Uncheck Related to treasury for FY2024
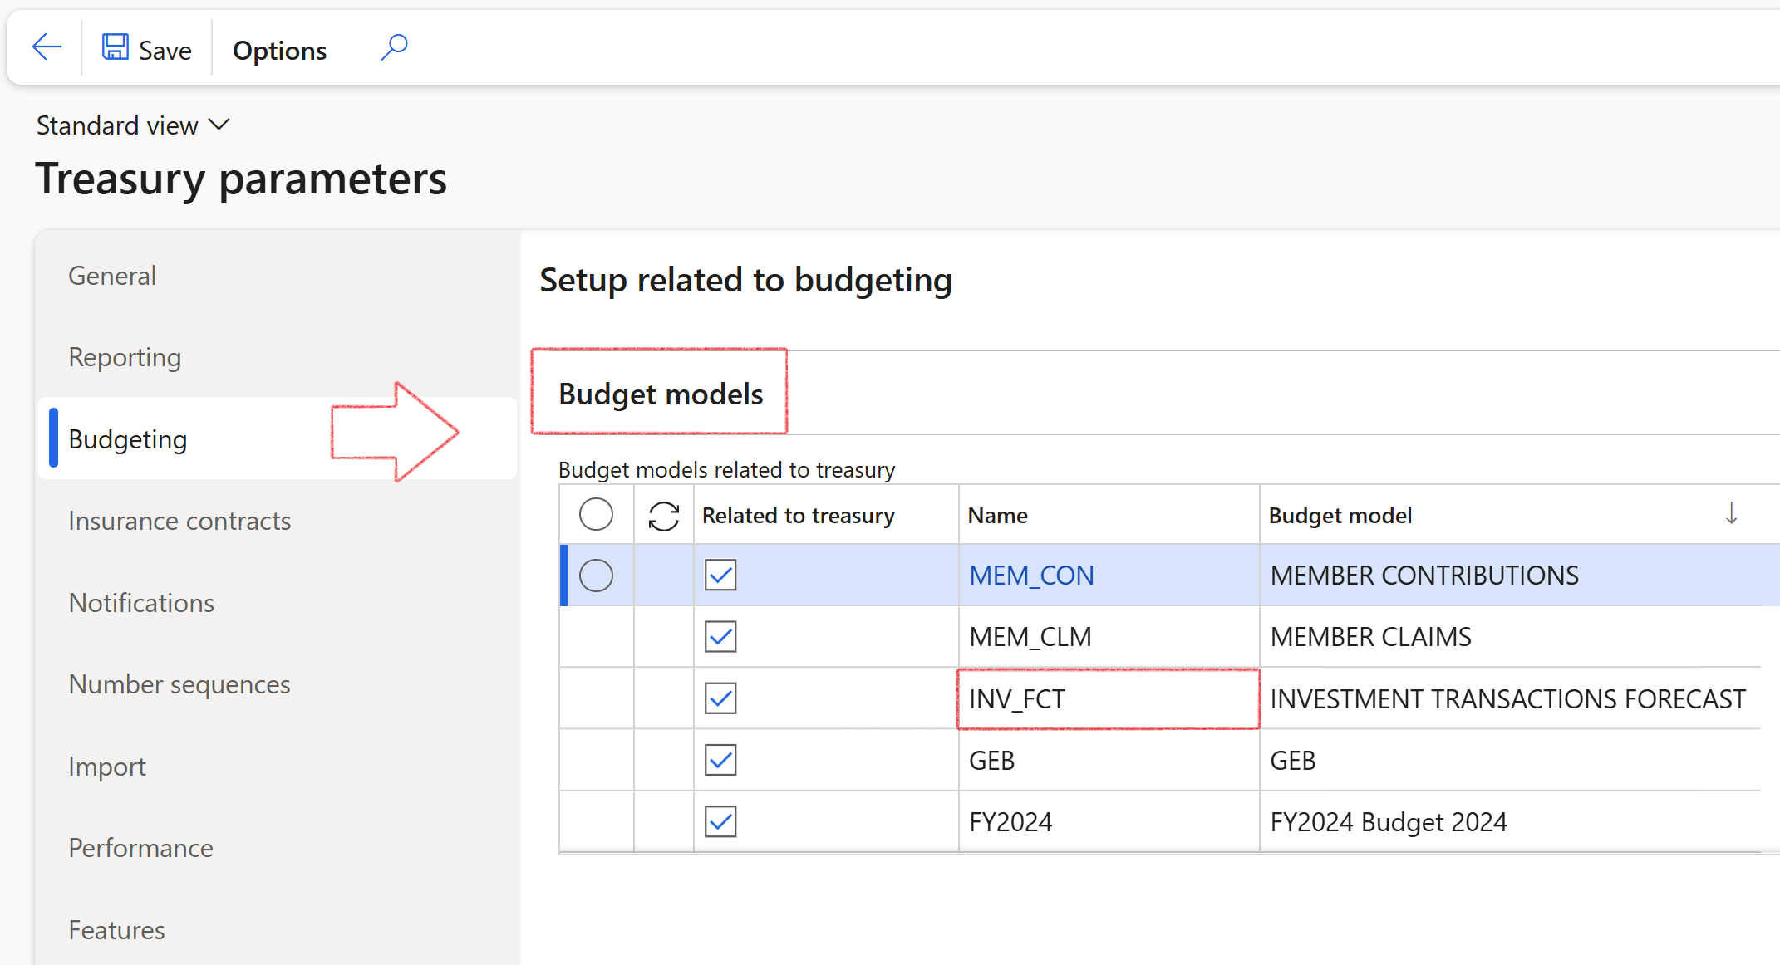 (720, 821)
